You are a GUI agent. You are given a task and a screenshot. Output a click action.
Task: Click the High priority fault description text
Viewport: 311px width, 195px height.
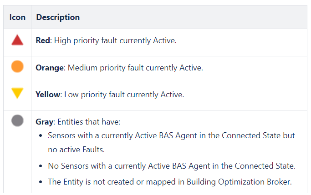coord(115,40)
